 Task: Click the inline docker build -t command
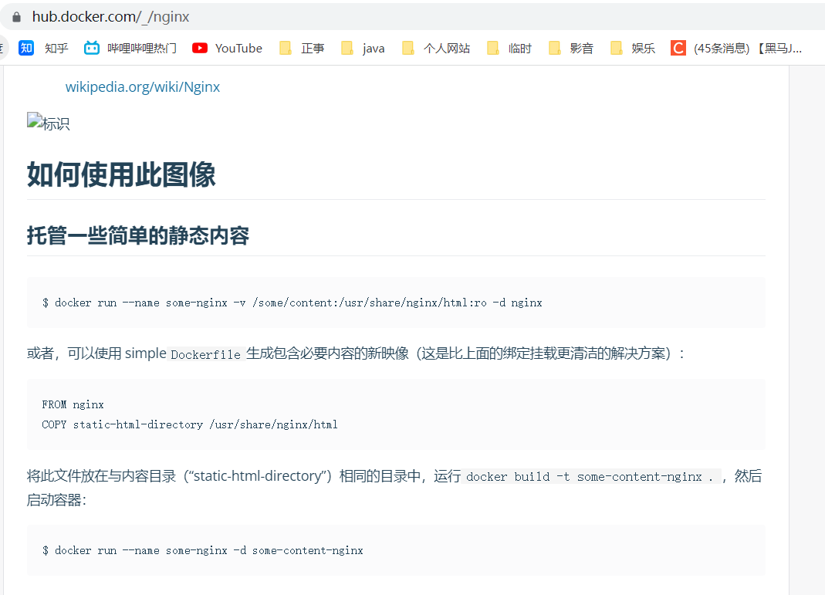(592, 477)
